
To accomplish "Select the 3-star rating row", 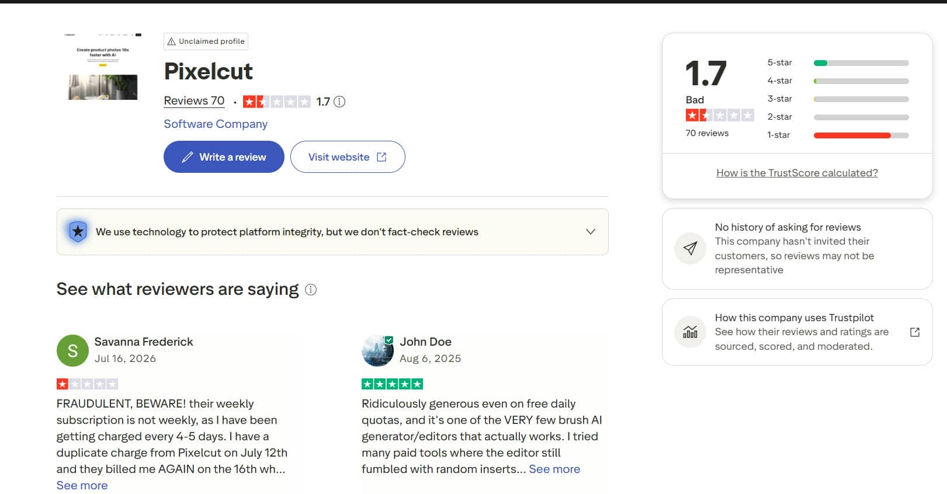I will [838, 99].
